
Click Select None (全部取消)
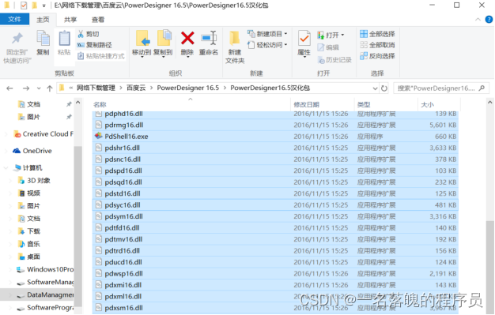(x=377, y=45)
